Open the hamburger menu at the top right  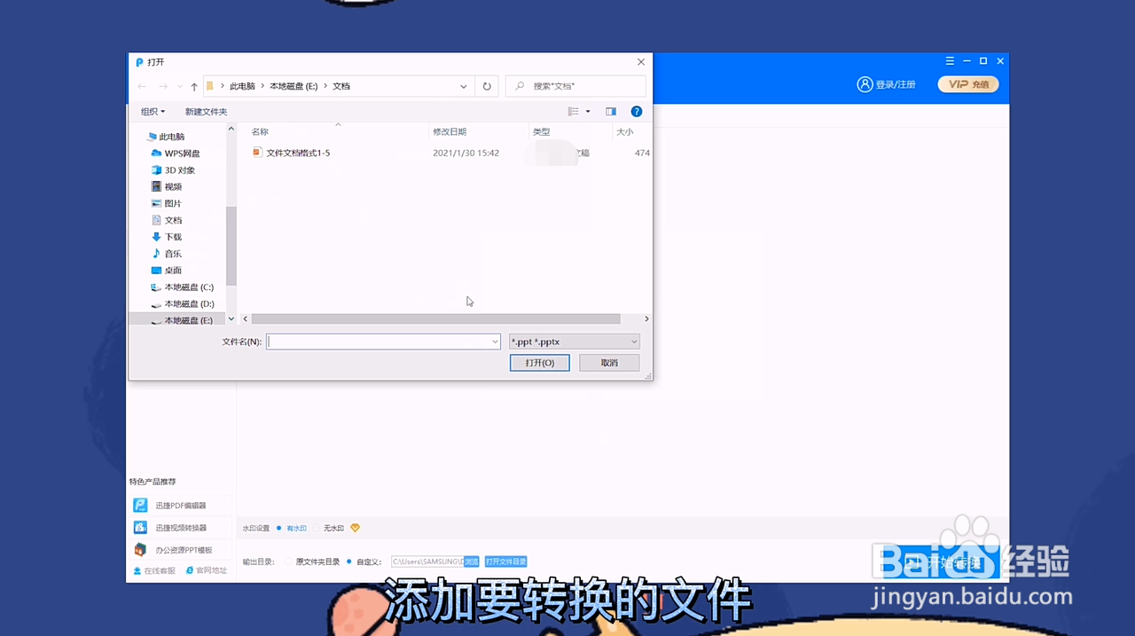[x=949, y=60]
